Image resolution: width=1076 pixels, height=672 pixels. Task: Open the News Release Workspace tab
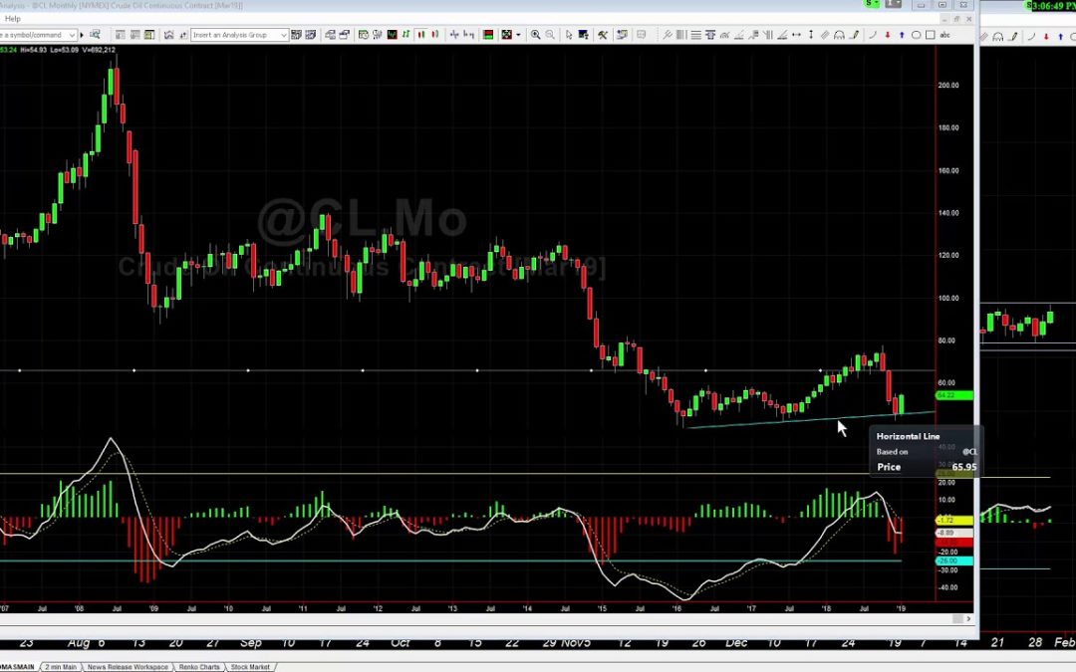[x=127, y=667]
